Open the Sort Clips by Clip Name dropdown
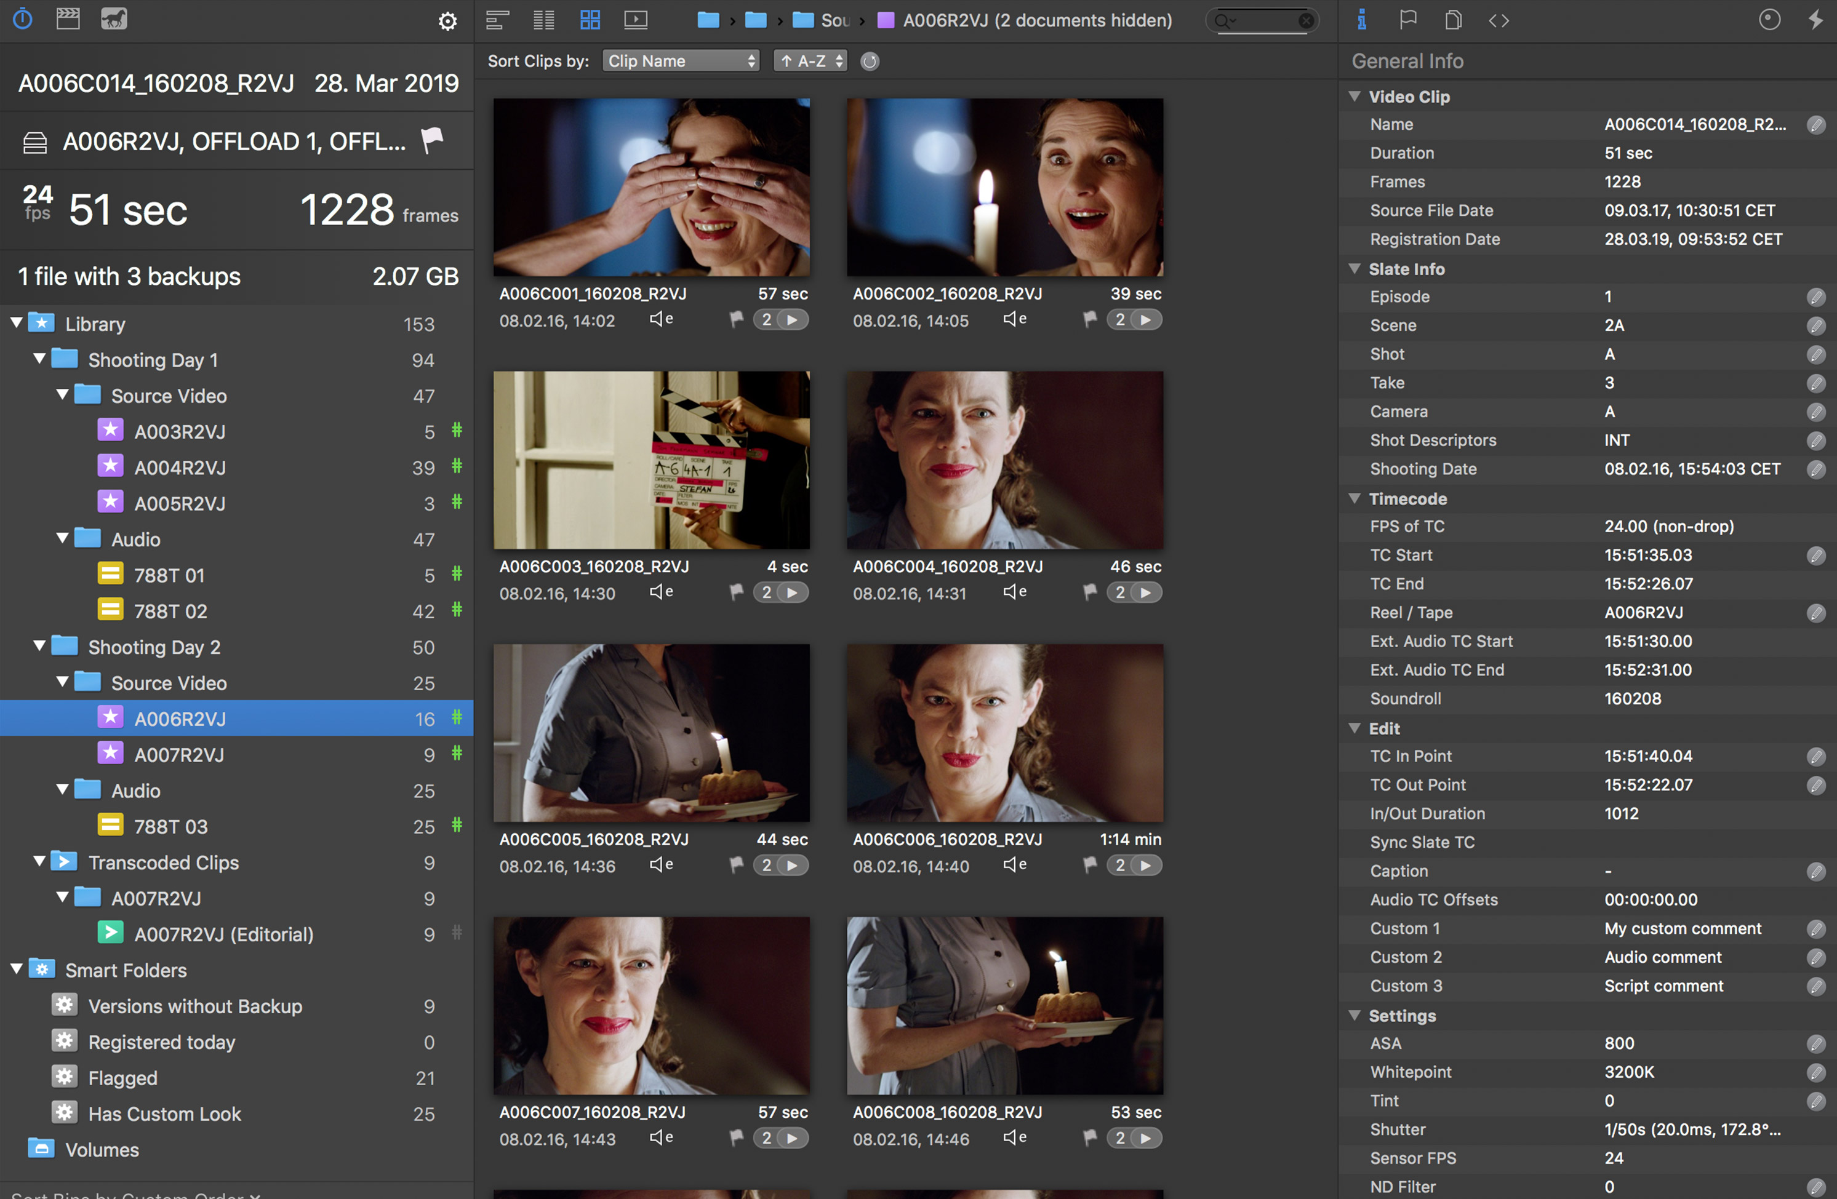This screenshot has height=1199, width=1837. [681, 61]
